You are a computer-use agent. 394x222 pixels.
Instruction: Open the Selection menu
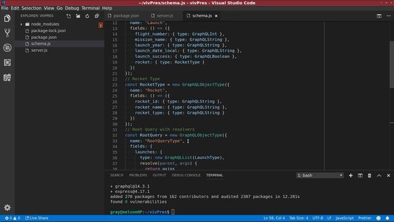tap(31, 8)
